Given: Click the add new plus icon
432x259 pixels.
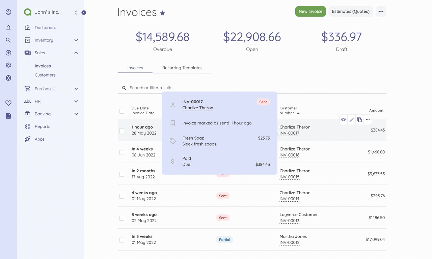Looking at the screenshot, I should (x=8, y=53).
